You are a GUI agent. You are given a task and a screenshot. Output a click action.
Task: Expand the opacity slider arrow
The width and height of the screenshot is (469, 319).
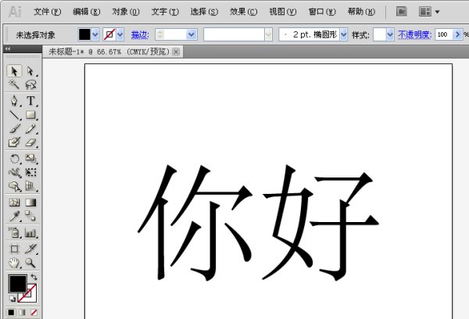coord(457,34)
